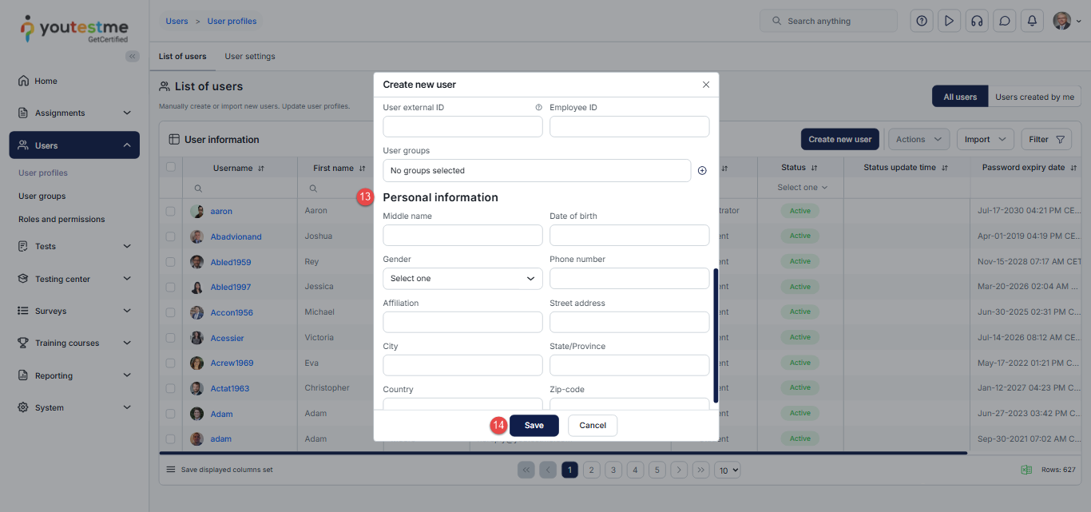
Task: Click the Middle name input field
Action: point(462,236)
